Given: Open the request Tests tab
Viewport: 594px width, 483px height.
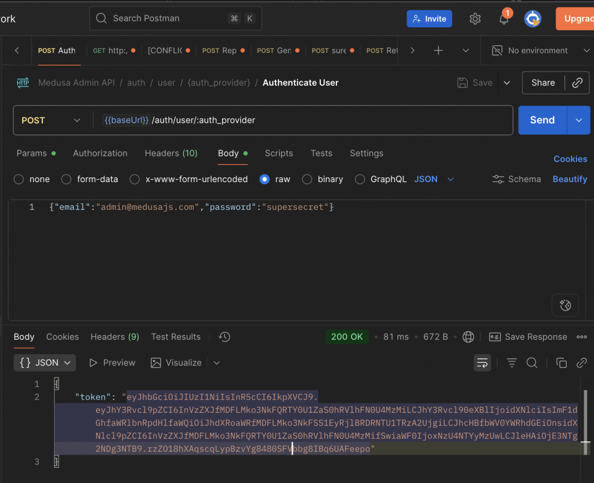Looking at the screenshot, I should click(x=321, y=153).
